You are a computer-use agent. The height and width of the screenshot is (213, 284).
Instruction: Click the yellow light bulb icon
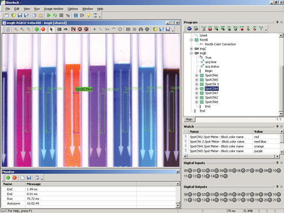pos(89,16)
